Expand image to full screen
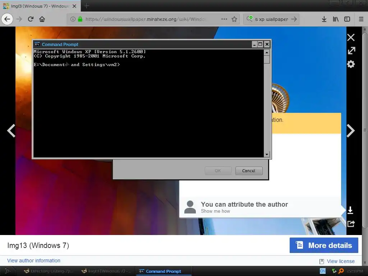Screen dimensions: 368x276 click(x=351, y=50)
